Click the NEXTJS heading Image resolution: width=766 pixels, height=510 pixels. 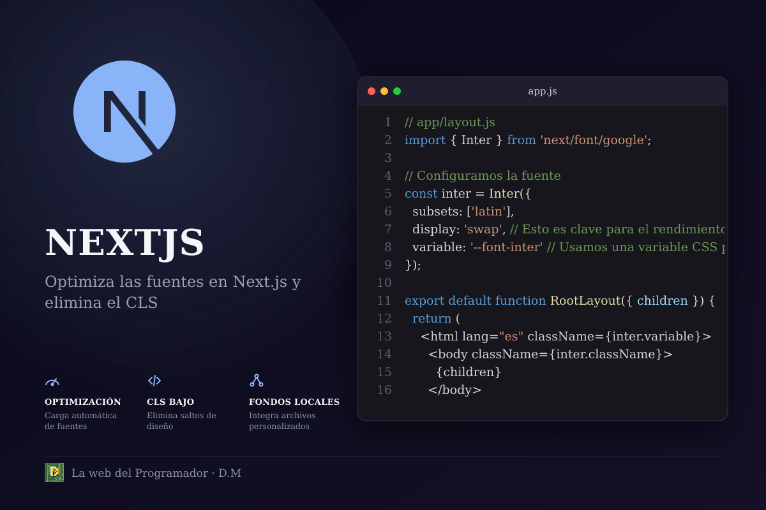pos(124,243)
